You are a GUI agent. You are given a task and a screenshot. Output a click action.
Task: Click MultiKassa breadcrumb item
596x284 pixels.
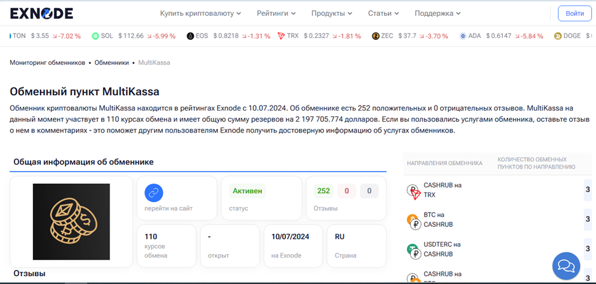(154, 62)
